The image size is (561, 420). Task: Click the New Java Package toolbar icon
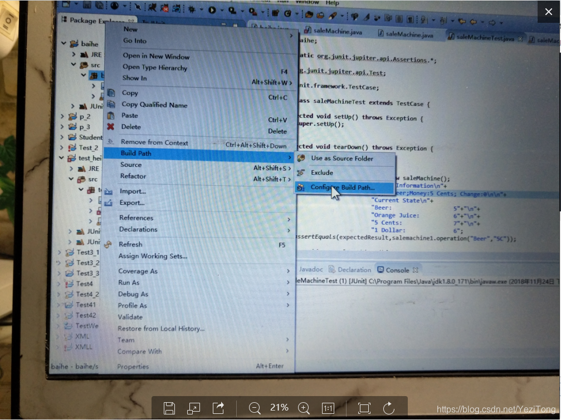coord(275,13)
